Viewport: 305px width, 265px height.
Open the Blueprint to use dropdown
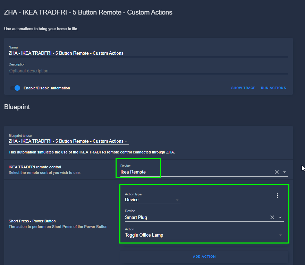pyautogui.click(x=69, y=141)
